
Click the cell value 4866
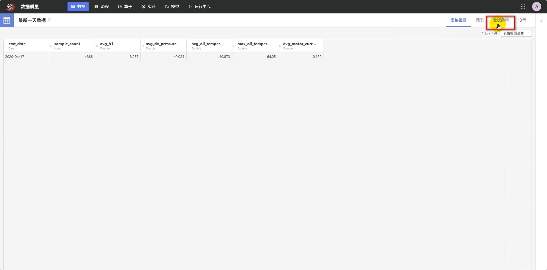pyautogui.click(x=72, y=57)
